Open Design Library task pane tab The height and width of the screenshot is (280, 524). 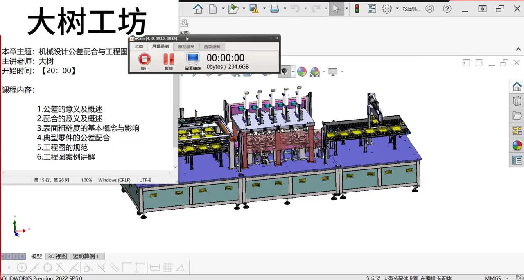click(517, 101)
